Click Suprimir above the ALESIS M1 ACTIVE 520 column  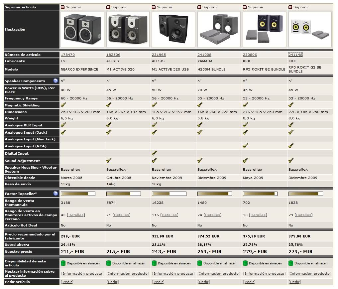pos(116,7)
